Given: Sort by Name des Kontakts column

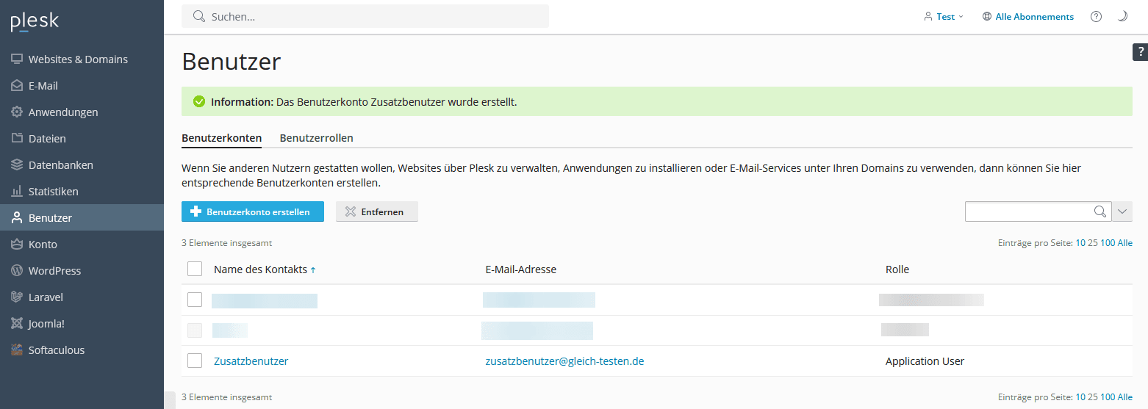Looking at the screenshot, I should click(260, 269).
